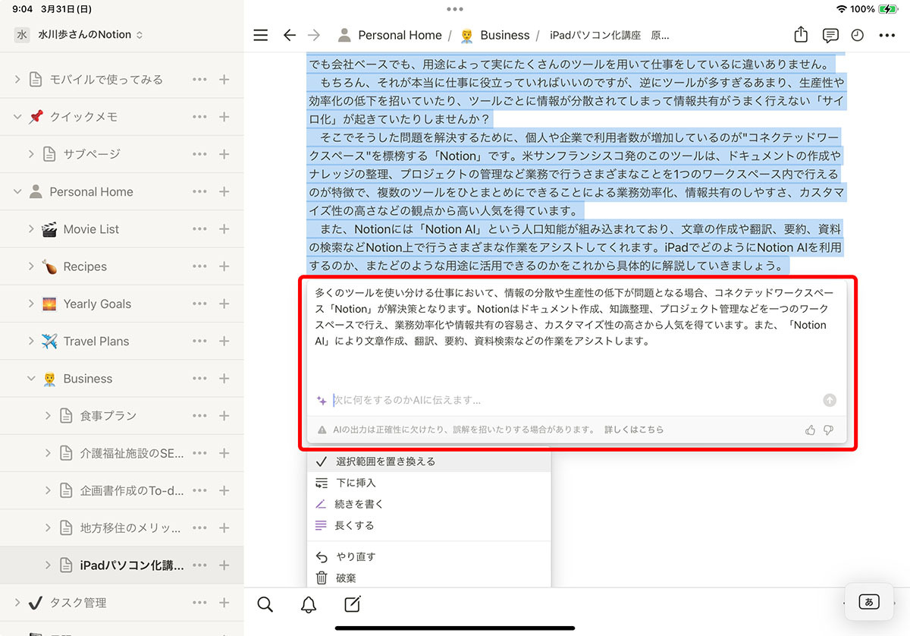Add a page inside 食事プラン
910x636 pixels.
[x=224, y=415]
